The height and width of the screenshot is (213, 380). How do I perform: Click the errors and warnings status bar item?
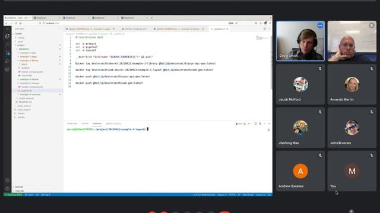tap(46, 195)
